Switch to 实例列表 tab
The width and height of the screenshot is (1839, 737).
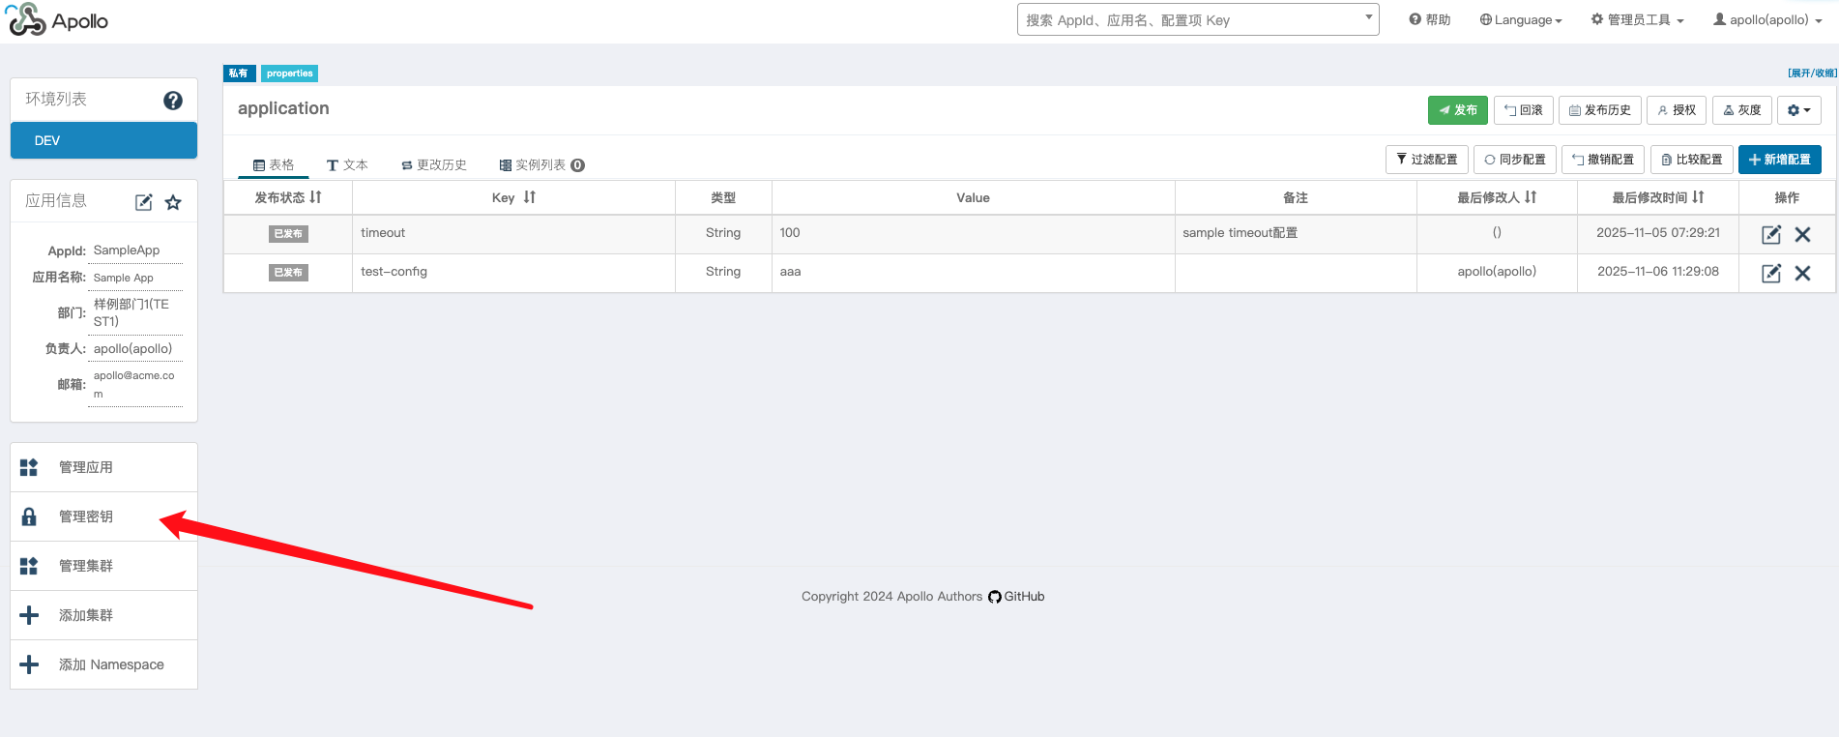pos(541,165)
